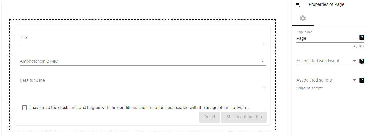The image size is (368, 136).
Task: Open the gear settings tab
Action: coord(303,18)
